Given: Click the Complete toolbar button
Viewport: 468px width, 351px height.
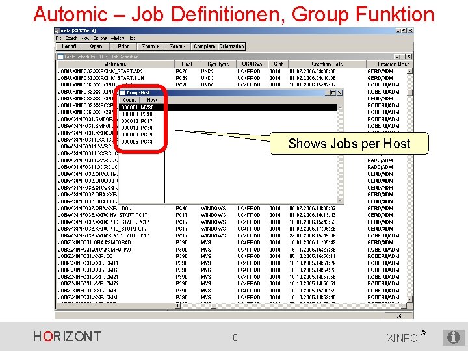Looking at the screenshot, I should pyautogui.click(x=205, y=47).
